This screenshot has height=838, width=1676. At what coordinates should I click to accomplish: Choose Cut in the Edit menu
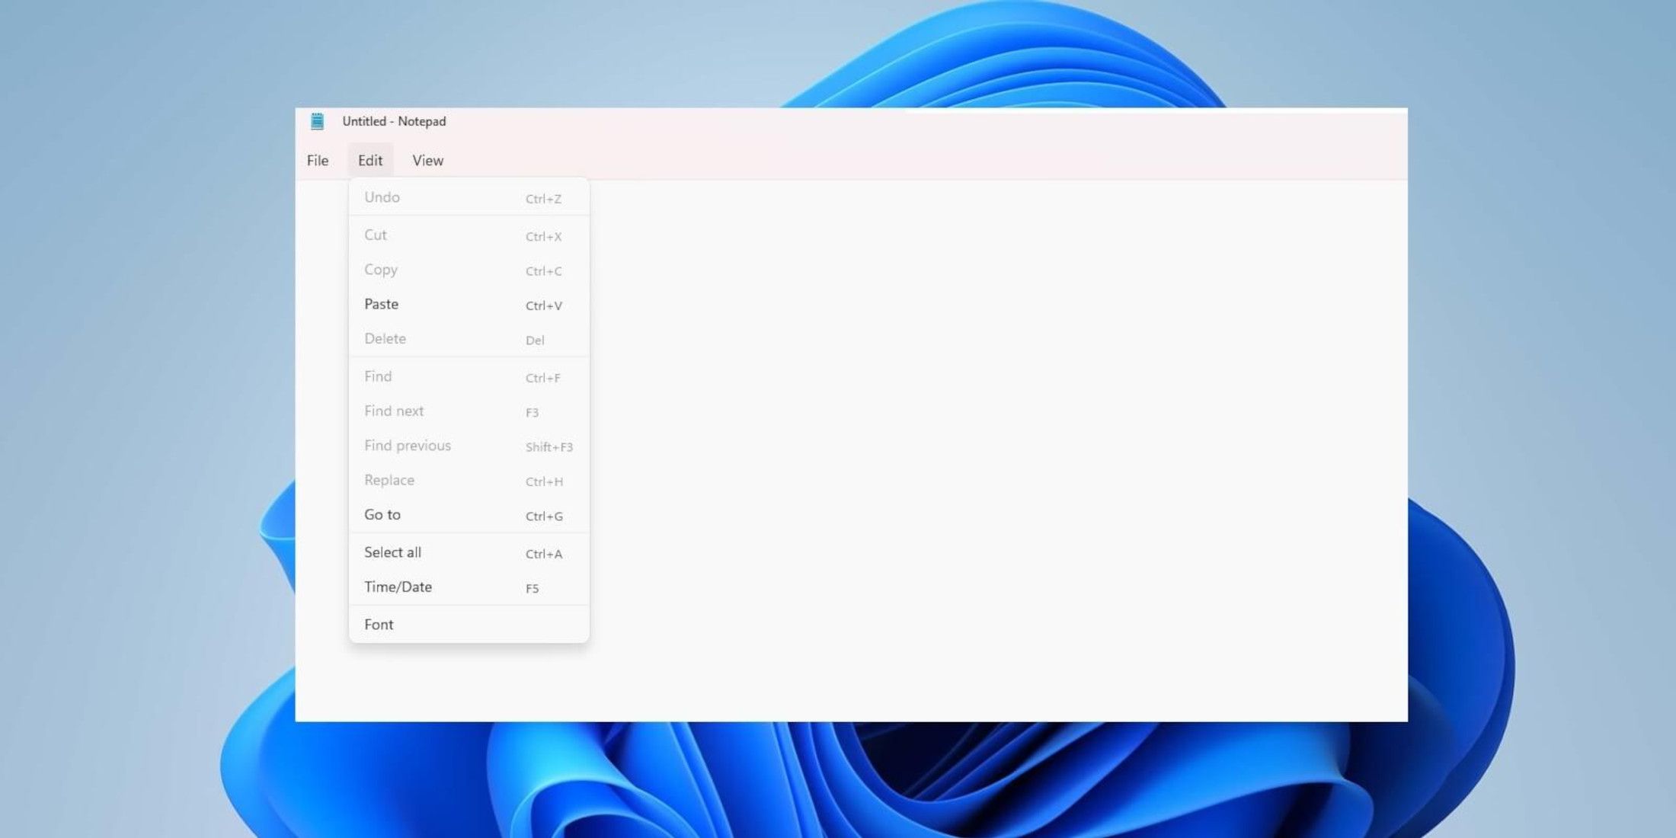[x=469, y=235]
